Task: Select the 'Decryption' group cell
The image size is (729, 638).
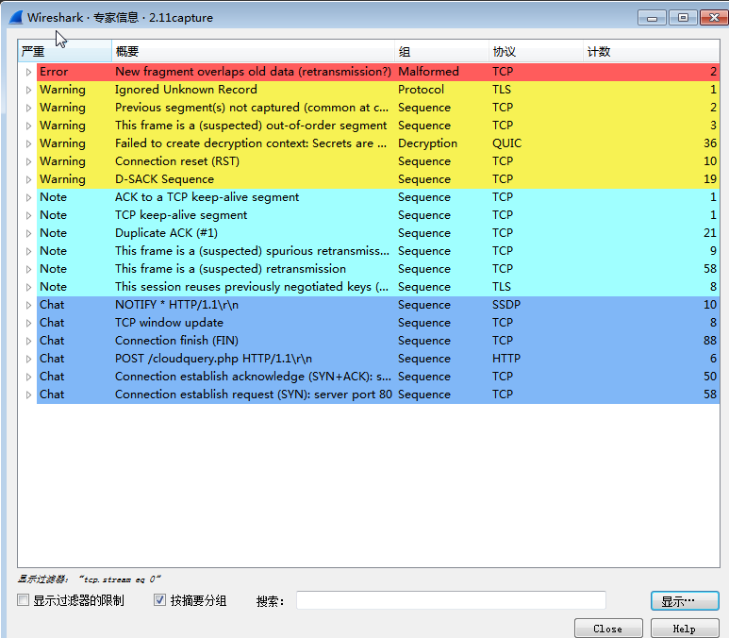Action: pyautogui.click(x=428, y=143)
